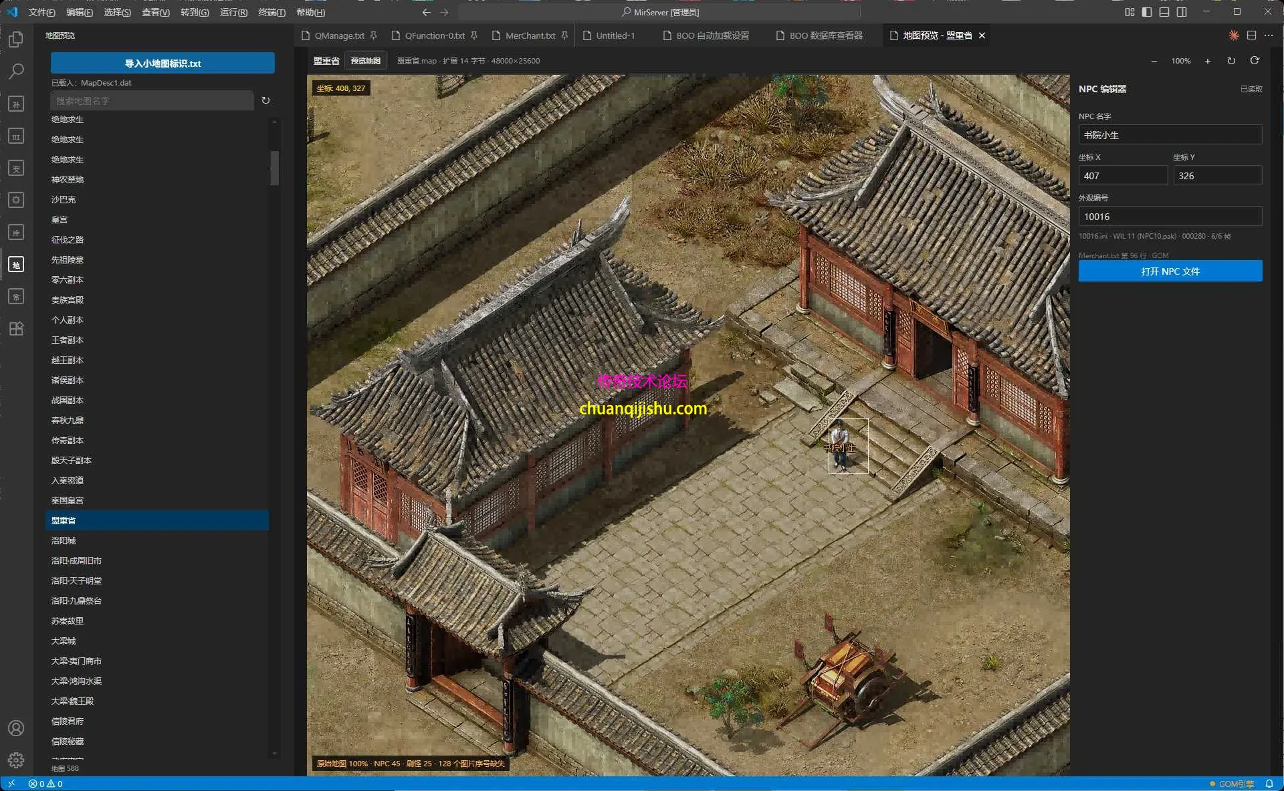Viewport: 1284px width, 791px height.
Task: Click the 坐标 X field showing 407
Action: (1123, 176)
